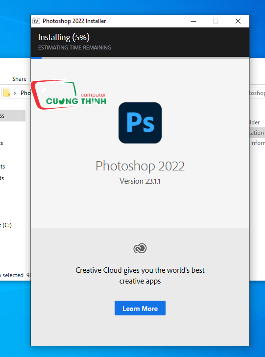Minimize the Photoshop 2022 Installer window
The height and width of the screenshot is (357, 265).
[x=193, y=21]
